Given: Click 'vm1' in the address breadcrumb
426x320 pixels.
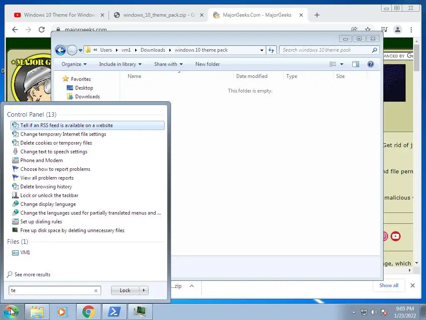Looking at the screenshot, I should pyautogui.click(x=126, y=50).
